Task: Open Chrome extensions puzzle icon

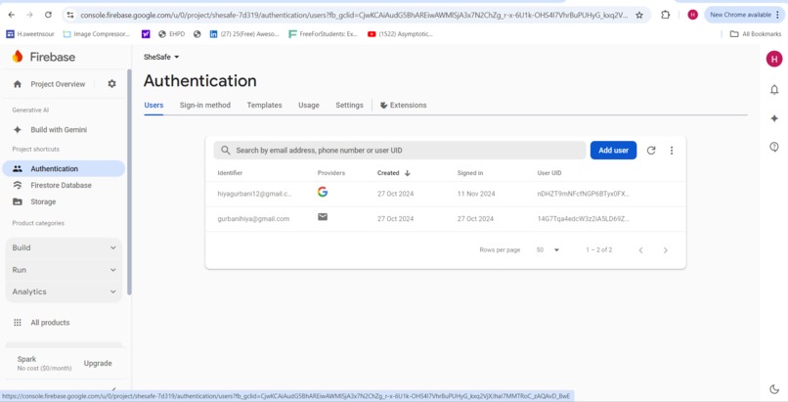Action: click(x=666, y=15)
